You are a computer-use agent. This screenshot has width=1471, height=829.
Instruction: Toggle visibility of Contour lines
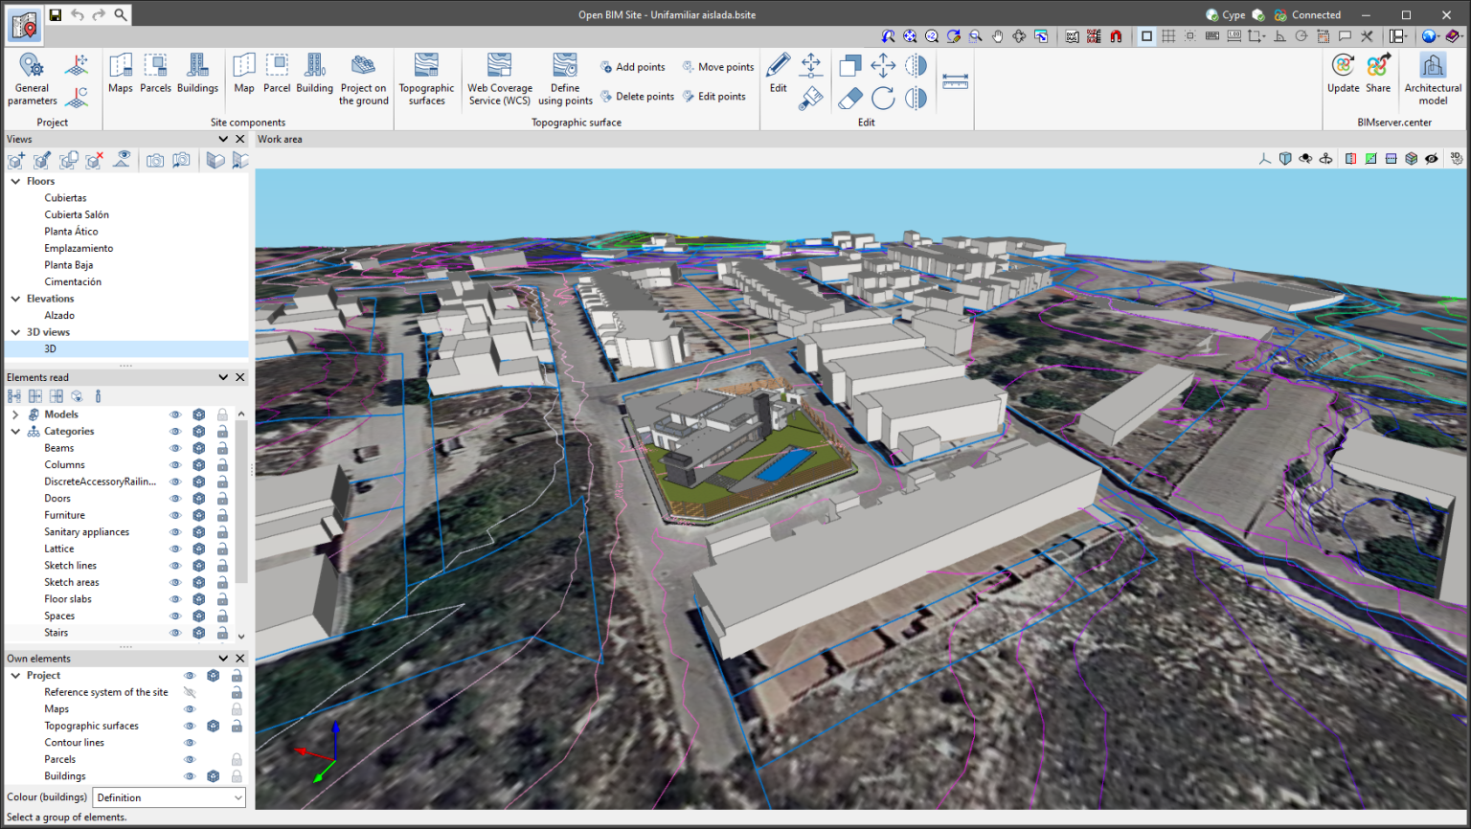tap(190, 743)
